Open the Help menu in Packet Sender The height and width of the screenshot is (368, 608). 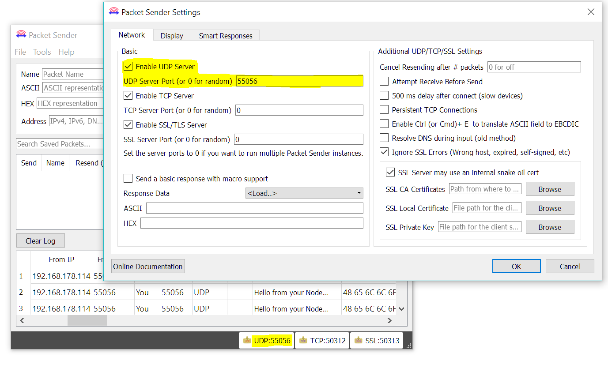[x=66, y=52]
